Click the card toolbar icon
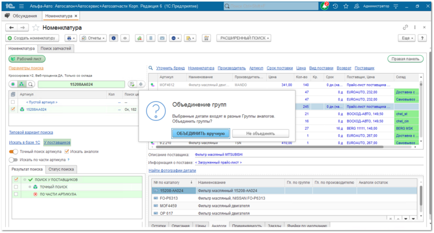The image size is (434, 233). click(x=162, y=38)
